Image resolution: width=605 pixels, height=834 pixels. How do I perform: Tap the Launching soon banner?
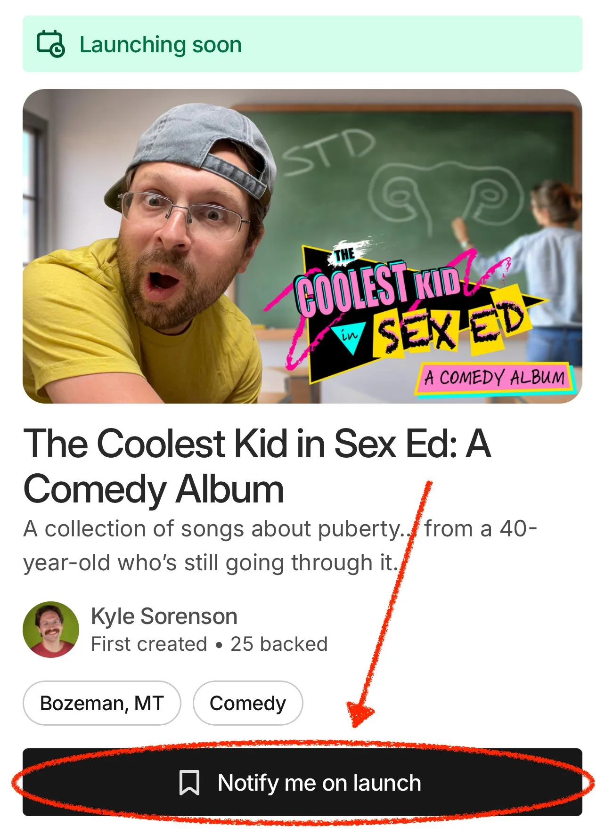click(x=302, y=44)
